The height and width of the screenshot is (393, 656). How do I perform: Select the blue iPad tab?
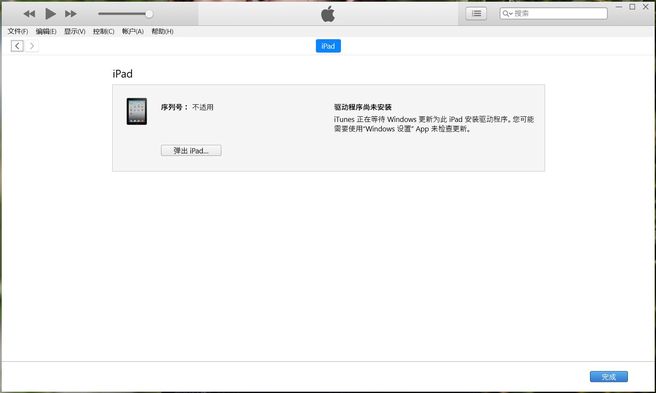(x=328, y=46)
